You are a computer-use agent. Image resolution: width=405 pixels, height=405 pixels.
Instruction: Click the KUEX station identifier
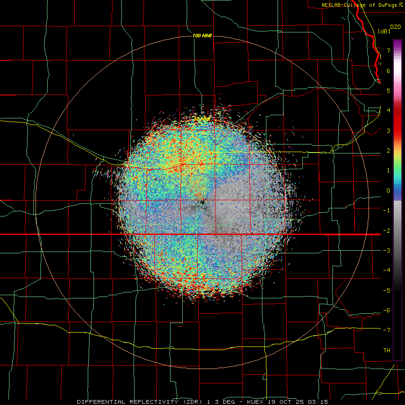(255, 402)
